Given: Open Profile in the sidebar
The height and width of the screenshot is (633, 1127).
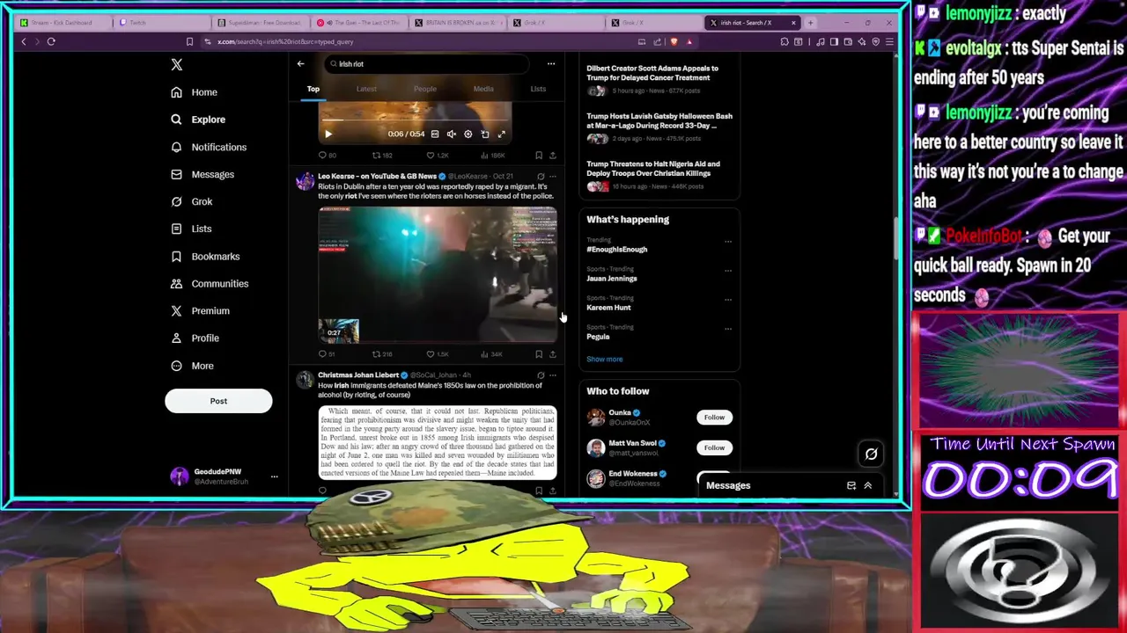Looking at the screenshot, I should point(195,338).
